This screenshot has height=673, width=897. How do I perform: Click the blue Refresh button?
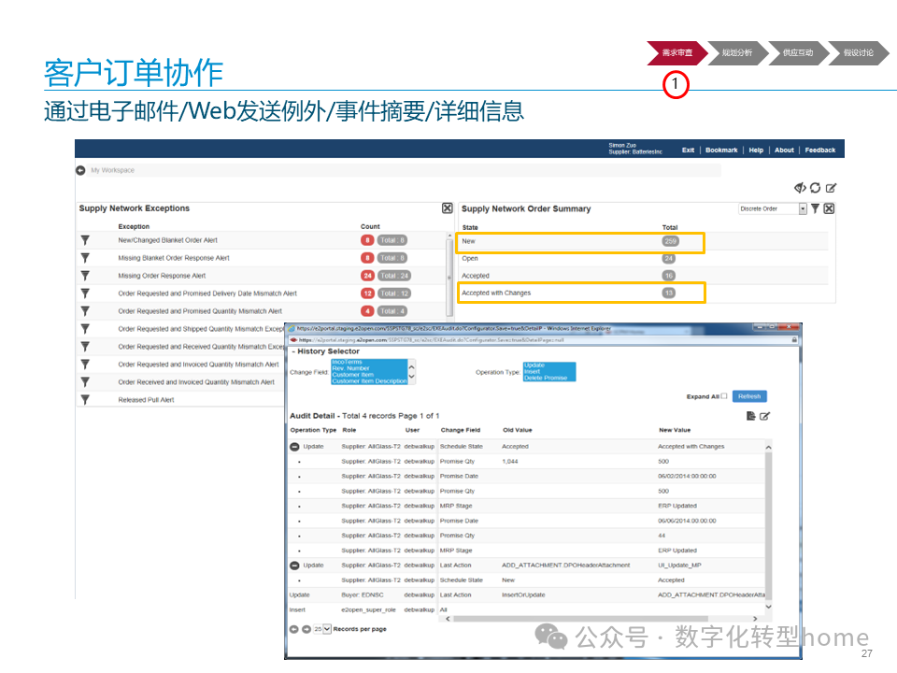click(749, 396)
